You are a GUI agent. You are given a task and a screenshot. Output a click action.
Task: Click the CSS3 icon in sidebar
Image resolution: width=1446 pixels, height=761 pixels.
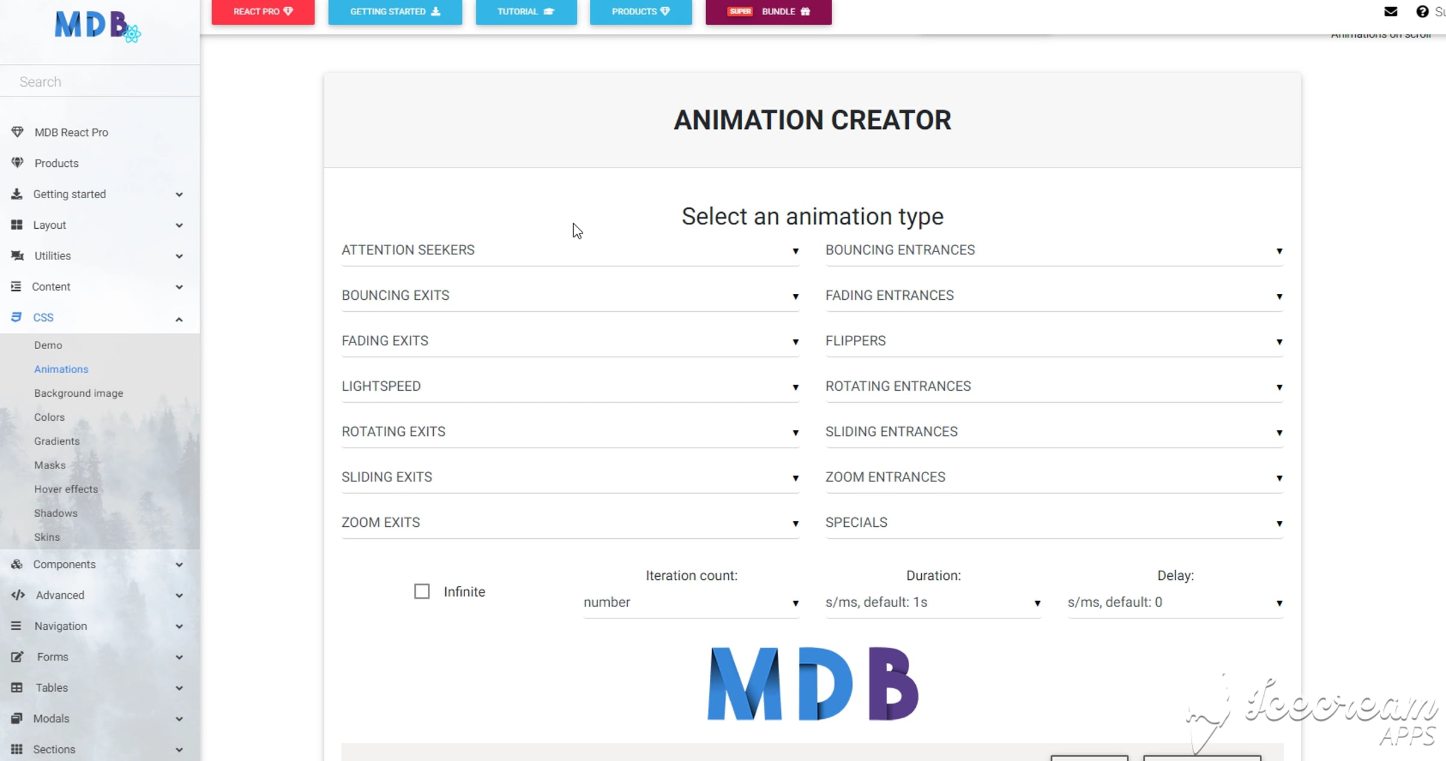[x=16, y=317]
